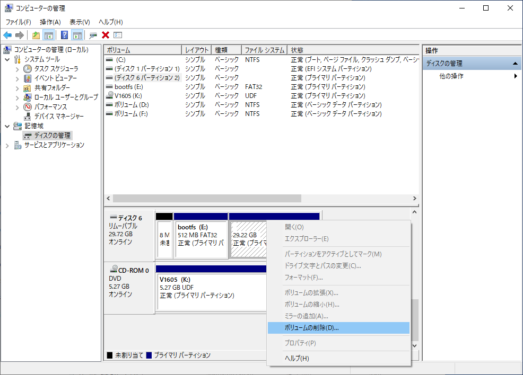Expand the Shared Folders tree node

pos(17,88)
